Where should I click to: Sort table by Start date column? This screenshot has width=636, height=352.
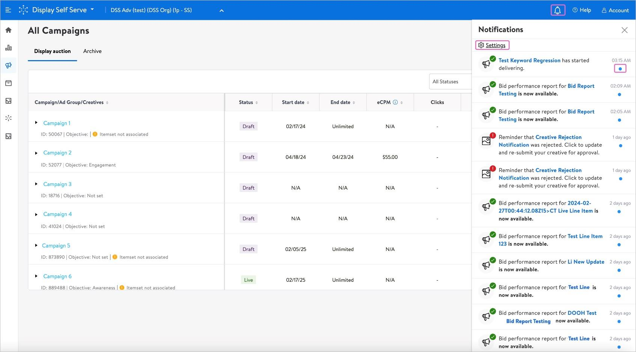coord(295,102)
